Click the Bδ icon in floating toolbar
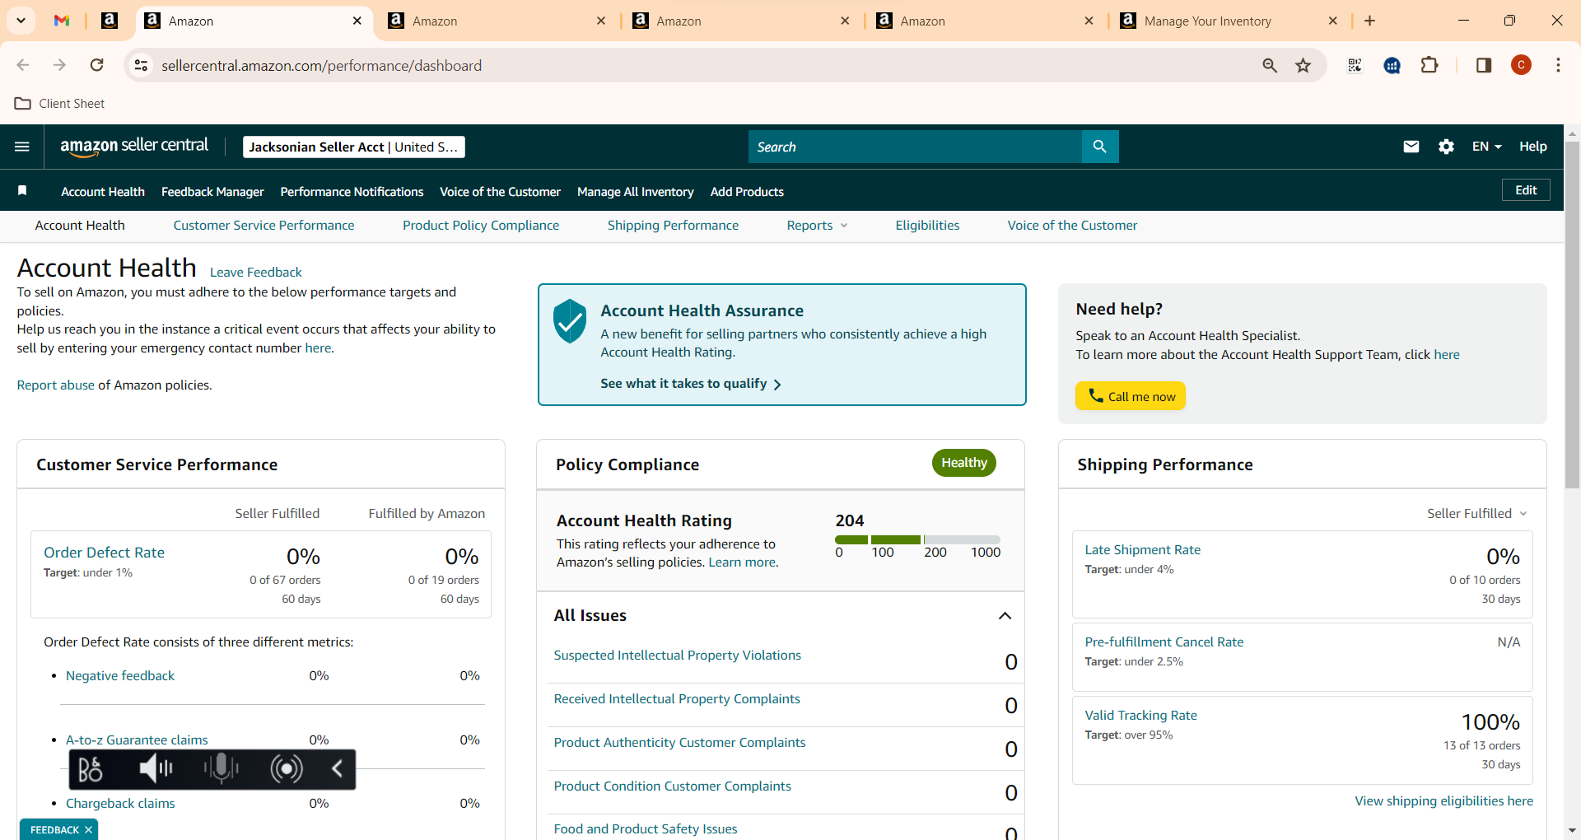The image size is (1581, 840). [90, 769]
